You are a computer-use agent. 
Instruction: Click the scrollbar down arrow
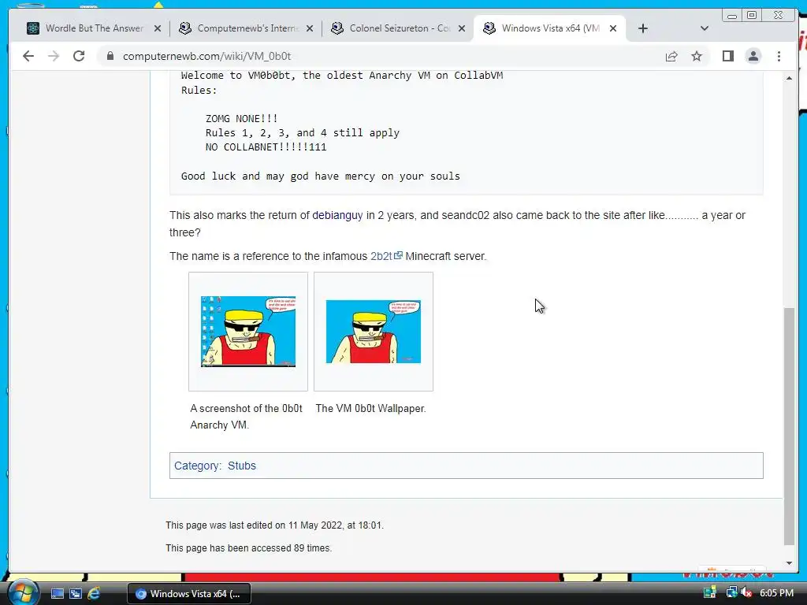[789, 563]
